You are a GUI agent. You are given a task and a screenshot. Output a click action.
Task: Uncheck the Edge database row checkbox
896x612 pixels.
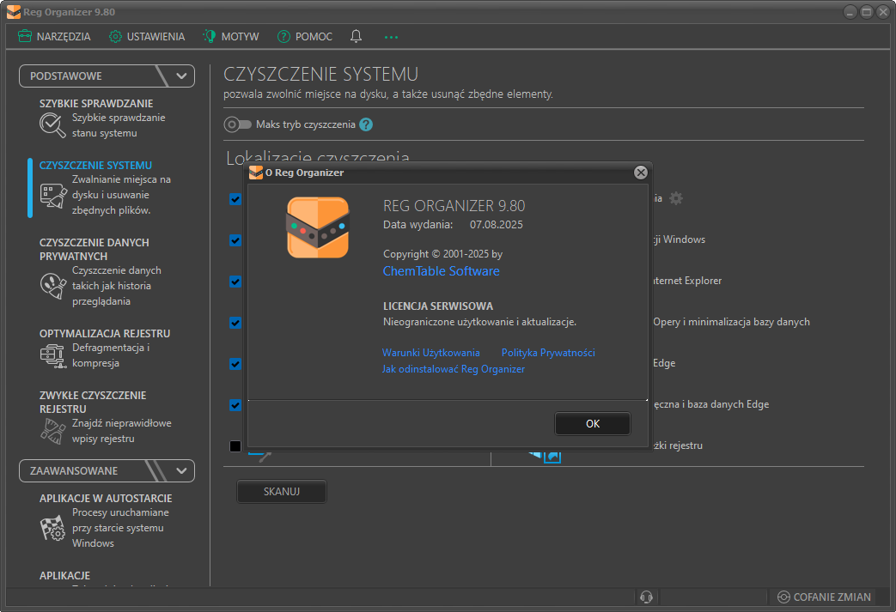coord(235,405)
